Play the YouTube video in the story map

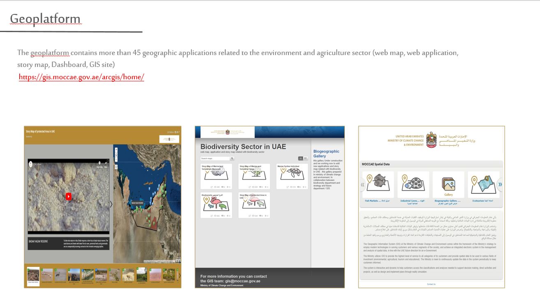click(69, 196)
